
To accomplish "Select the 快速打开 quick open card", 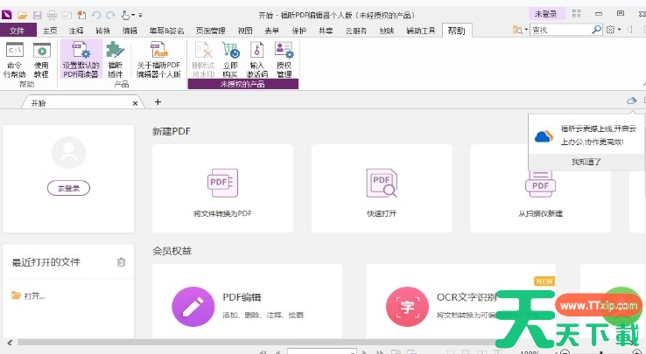I will (x=381, y=188).
